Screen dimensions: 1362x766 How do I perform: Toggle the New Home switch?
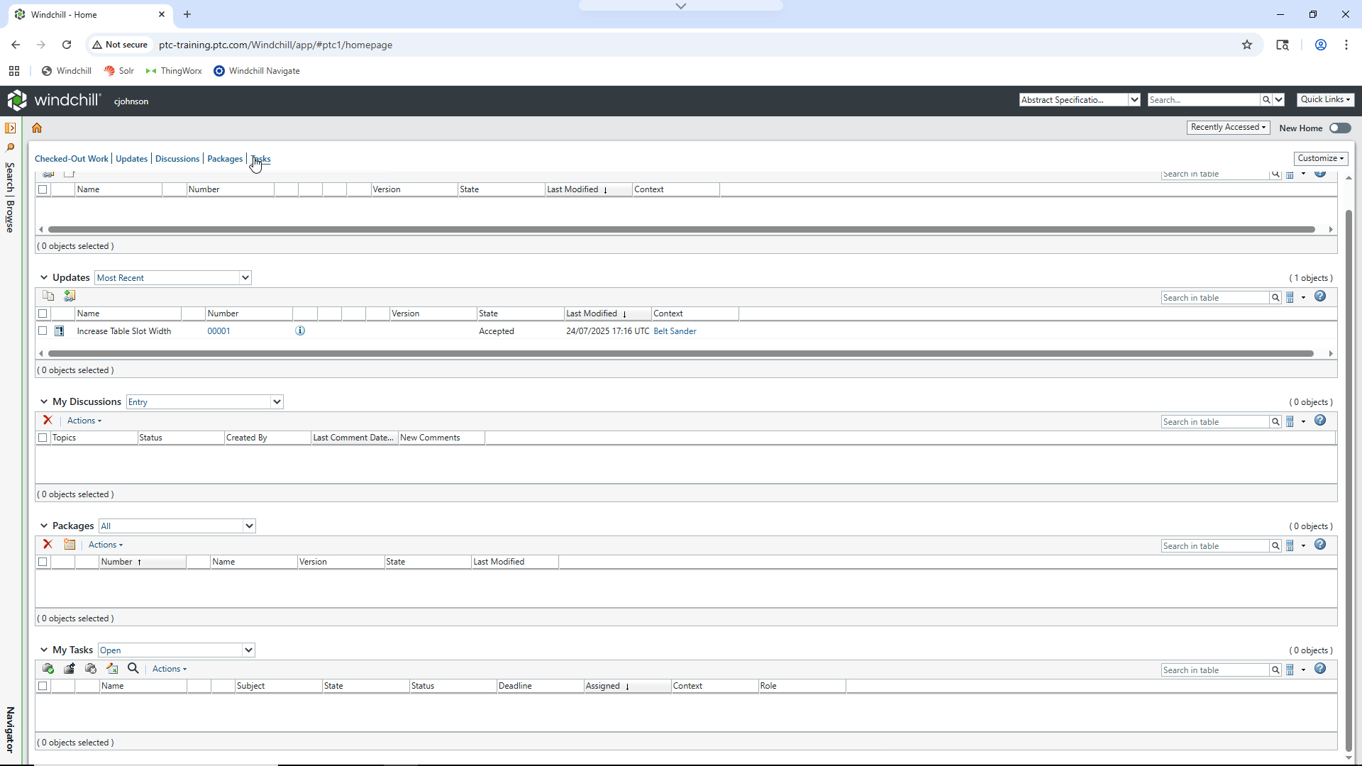(1340, 128)
